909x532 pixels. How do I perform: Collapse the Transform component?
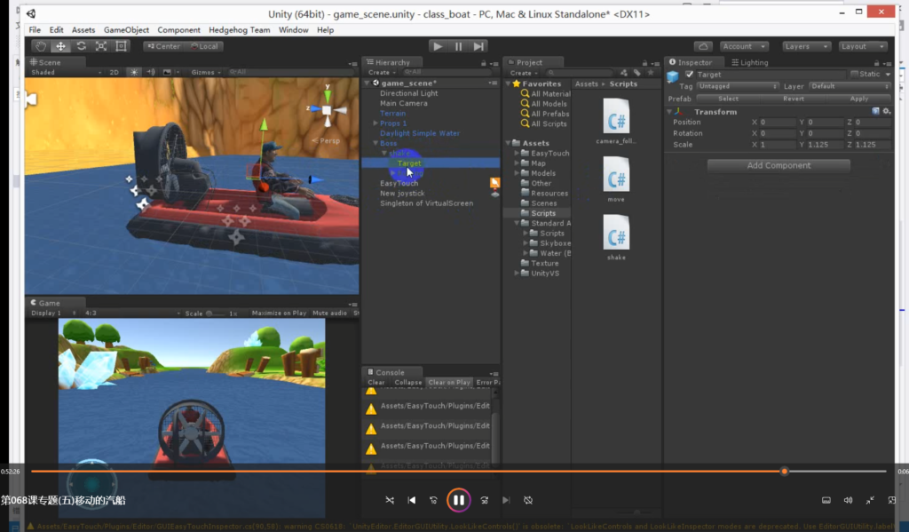point(669,111)
